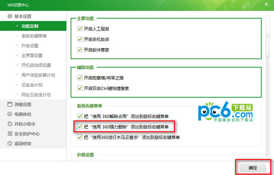The height and width of the screenshot is (175, 274).
Task: Collapse the 基本设置 category
Action: (x=33, y=16)
